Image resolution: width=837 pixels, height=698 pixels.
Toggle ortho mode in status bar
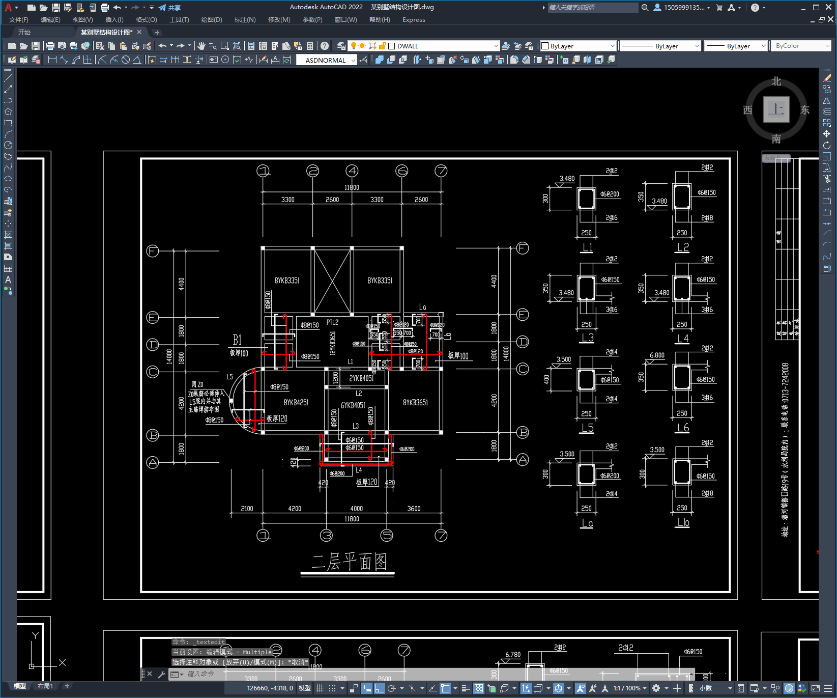(x=379, y=688)
